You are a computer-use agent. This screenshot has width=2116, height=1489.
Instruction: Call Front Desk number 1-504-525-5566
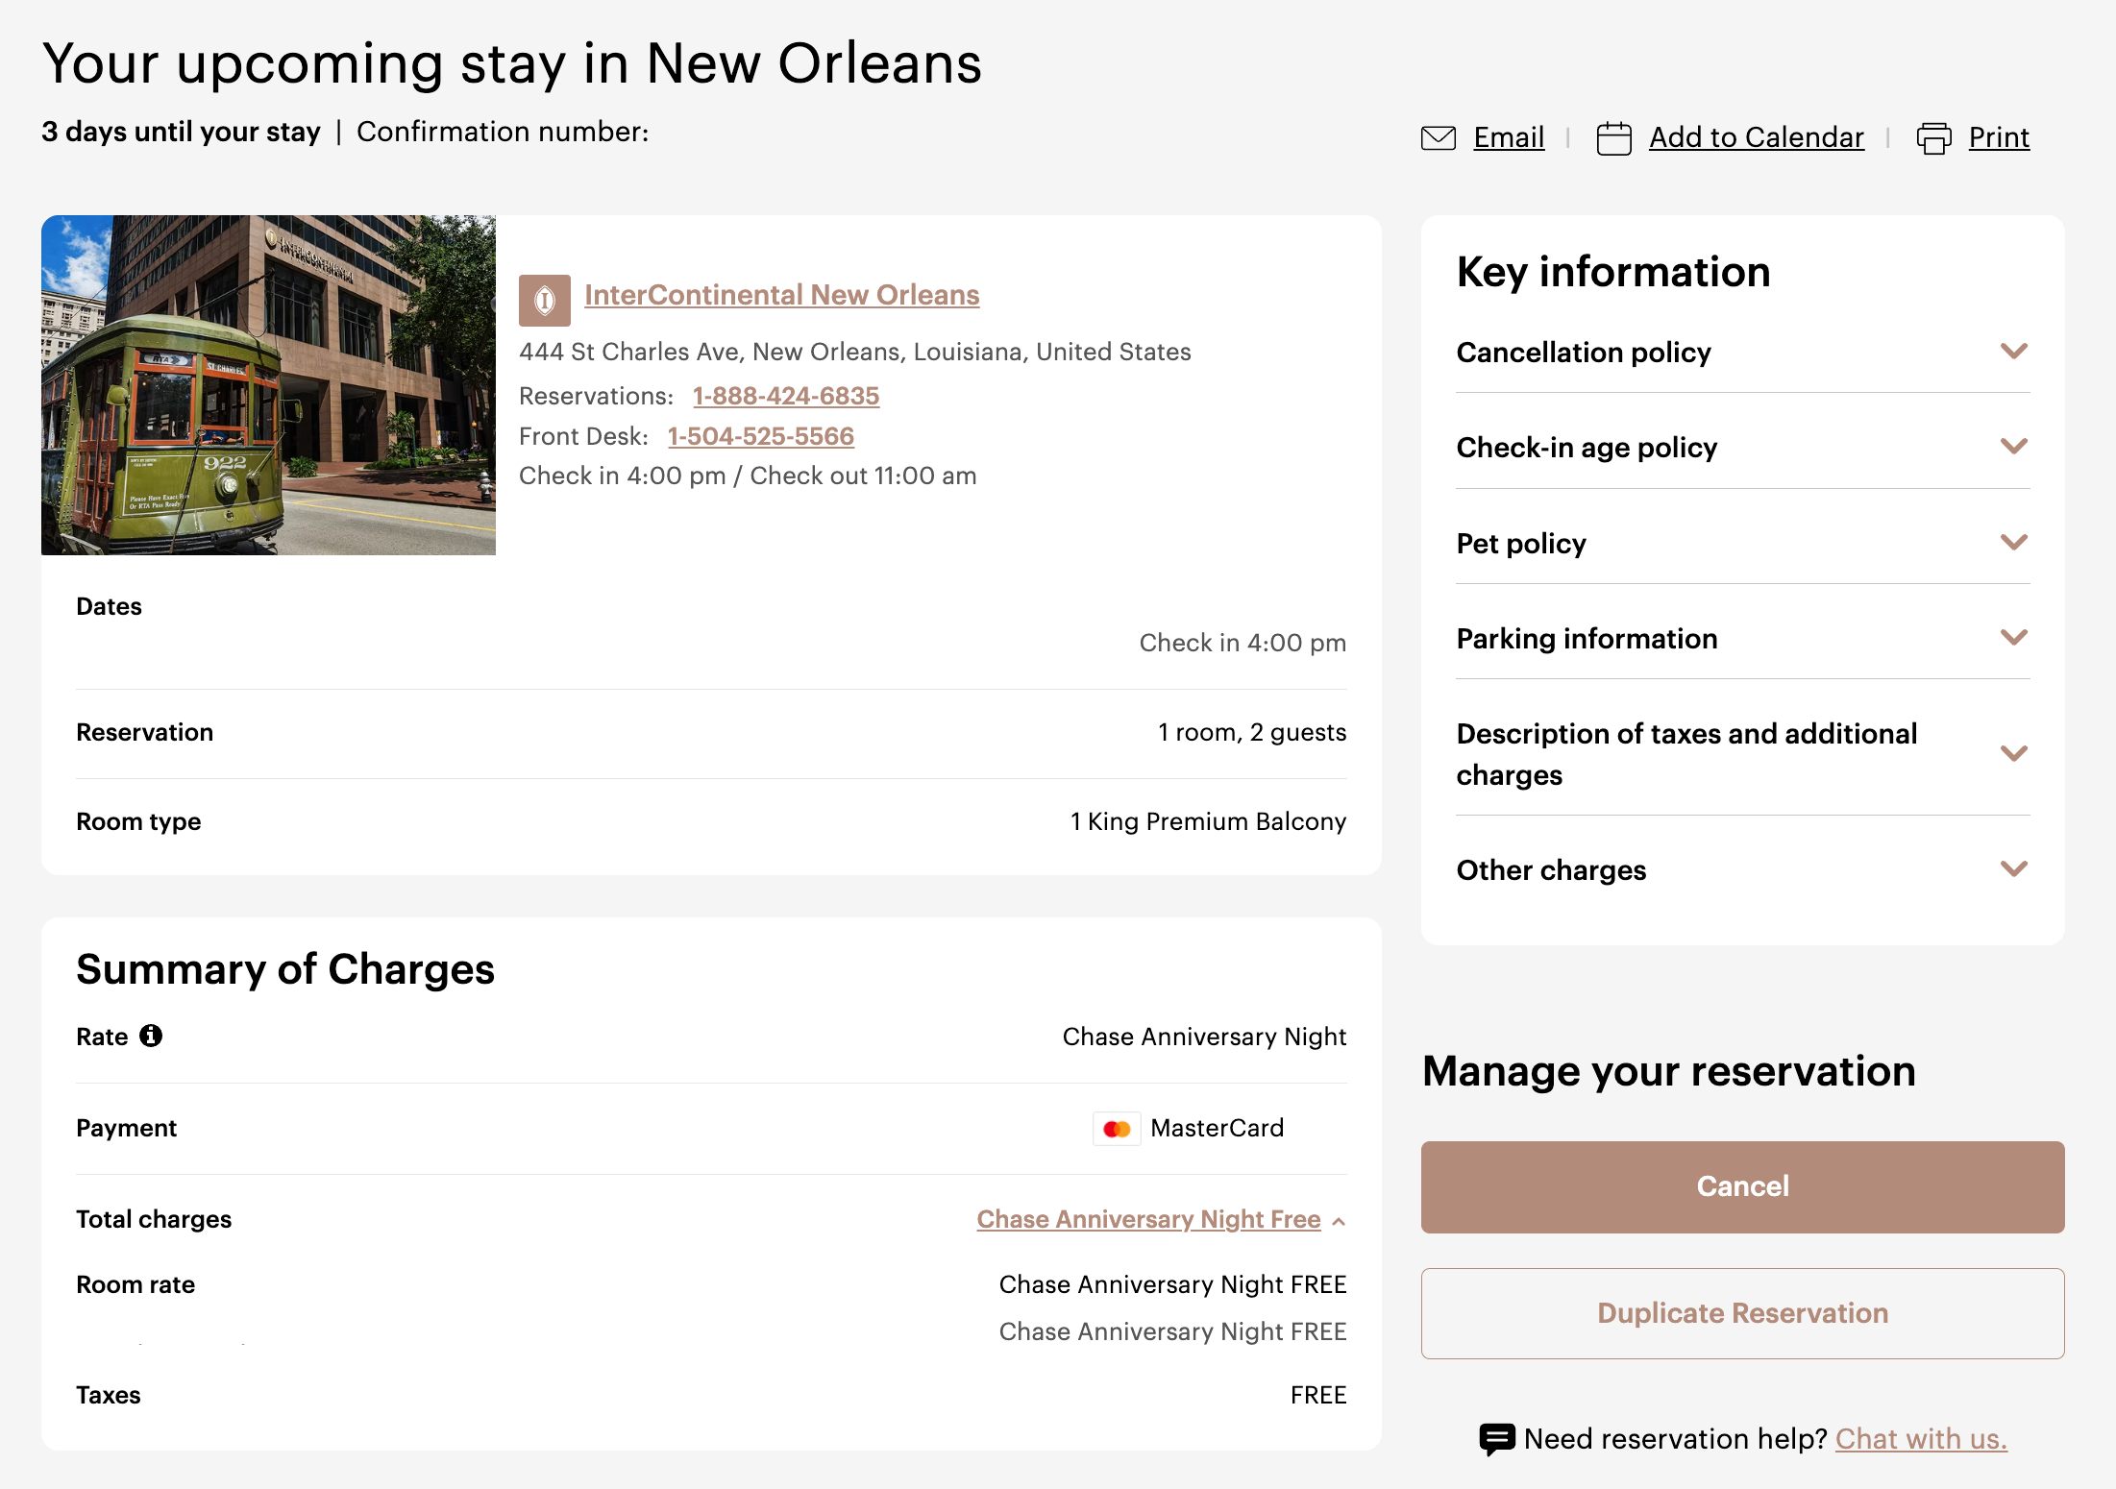click(760, 436)
